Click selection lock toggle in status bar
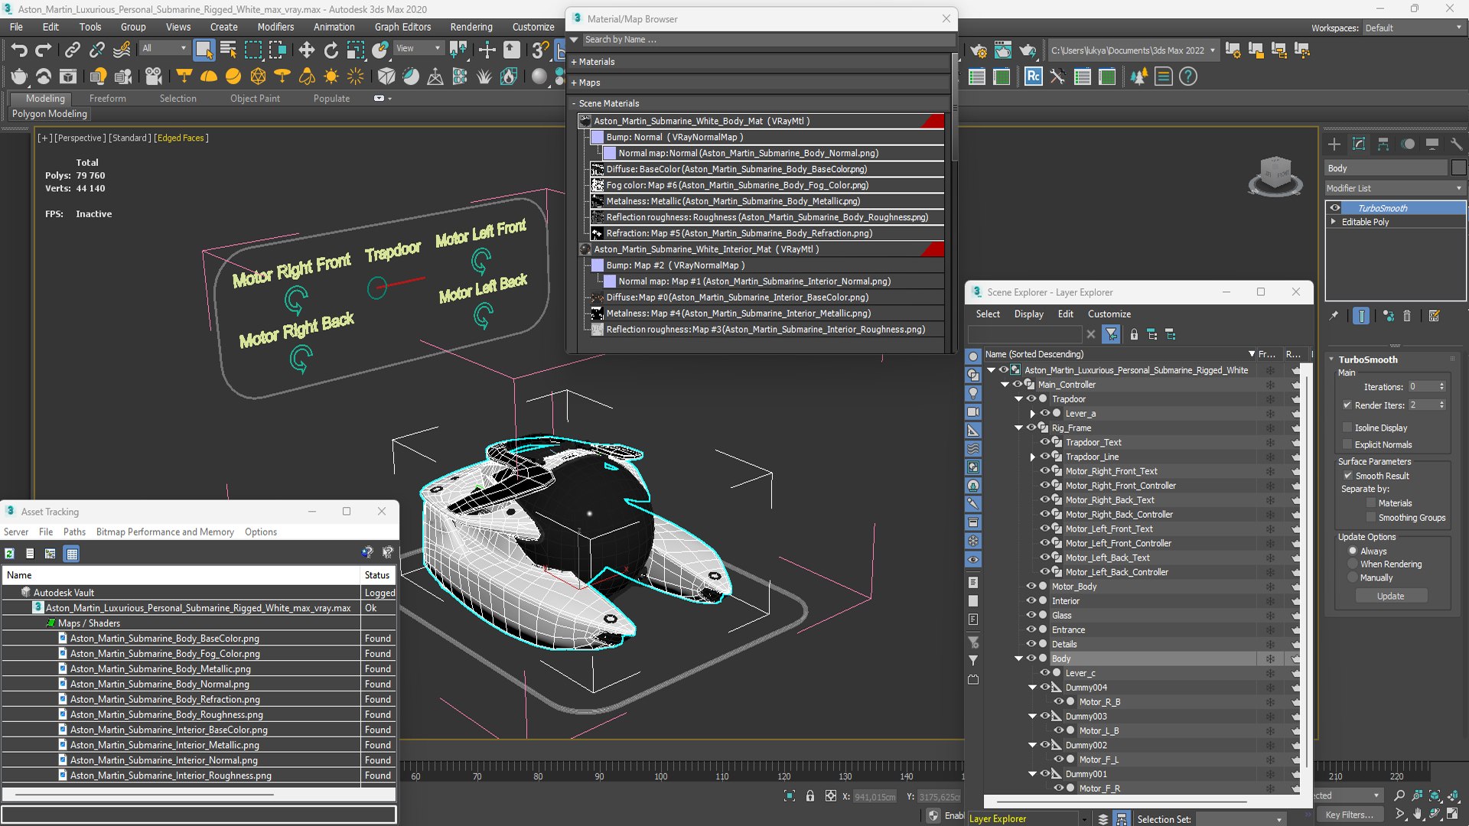Image resolution: width=1469 pixels, height=826 pixels. click(x=810, y=796)
